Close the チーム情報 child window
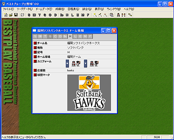The height and width of the screenshot is (140, 174). tap(114, 30)
